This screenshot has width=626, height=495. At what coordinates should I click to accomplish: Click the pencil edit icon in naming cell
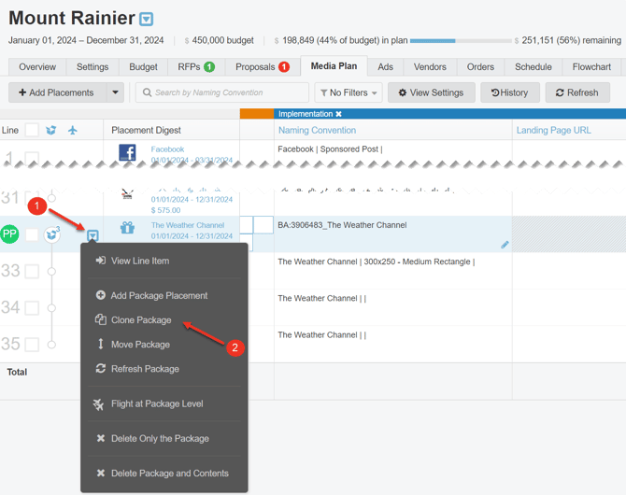[505, 245]
